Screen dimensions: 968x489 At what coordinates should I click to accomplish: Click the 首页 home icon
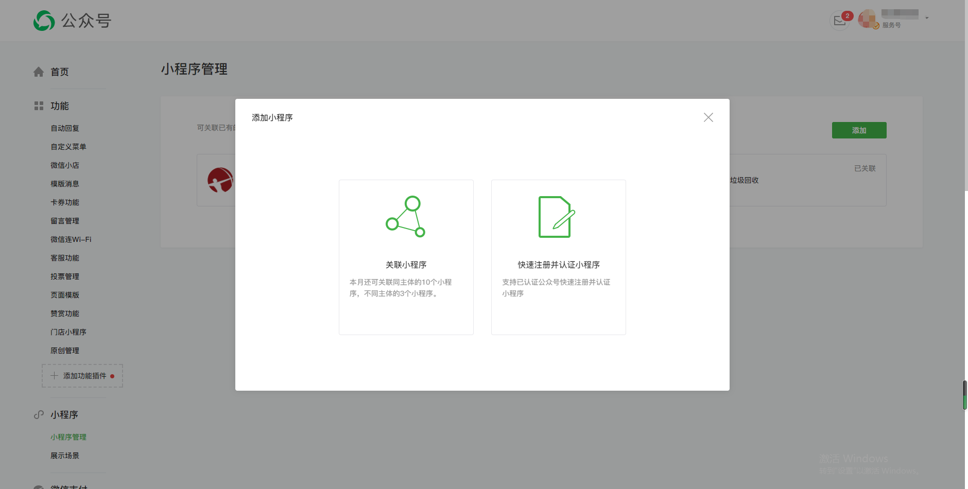coord(39,72)
